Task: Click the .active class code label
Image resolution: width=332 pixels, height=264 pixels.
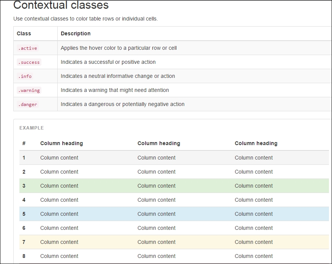Action: click(x=27, y=48)
